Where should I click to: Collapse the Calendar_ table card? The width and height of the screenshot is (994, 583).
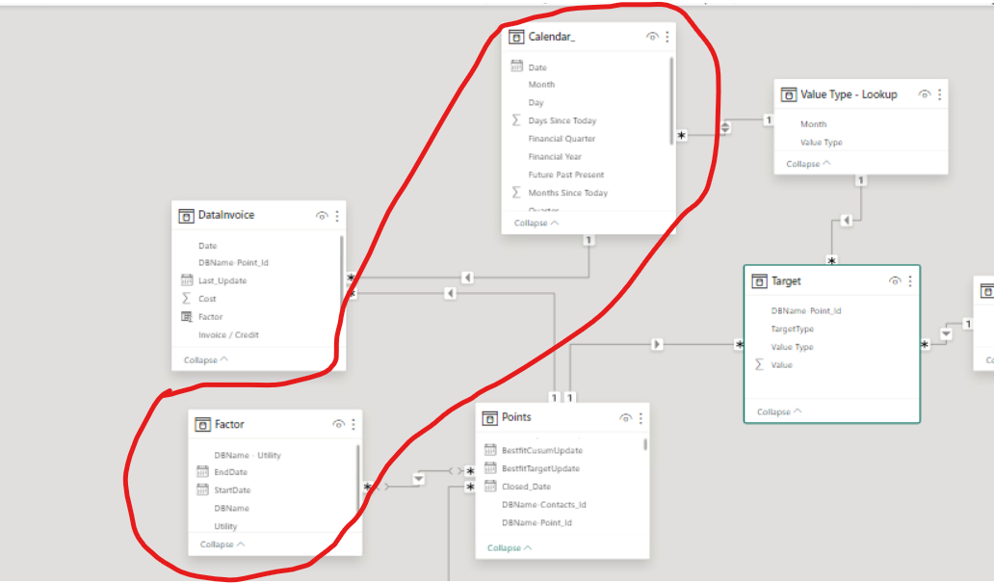coord(536,224)
